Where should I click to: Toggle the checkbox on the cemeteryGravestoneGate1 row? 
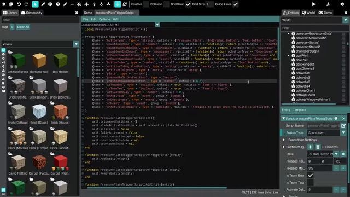pyautogui.click(x=343, y=34)
